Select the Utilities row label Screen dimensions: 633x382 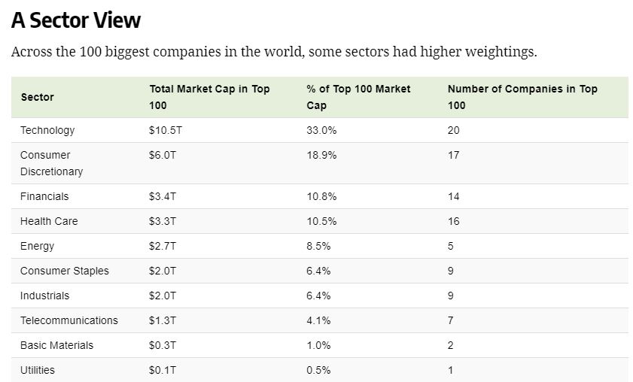click(x=38, y=370)
